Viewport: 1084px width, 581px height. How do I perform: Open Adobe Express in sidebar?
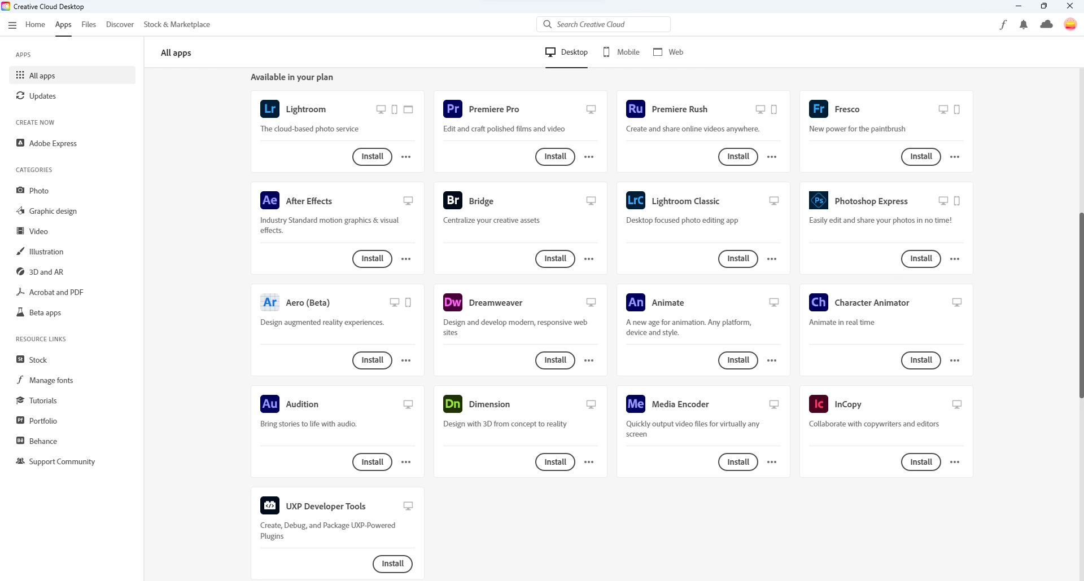[x=72, y=143]
